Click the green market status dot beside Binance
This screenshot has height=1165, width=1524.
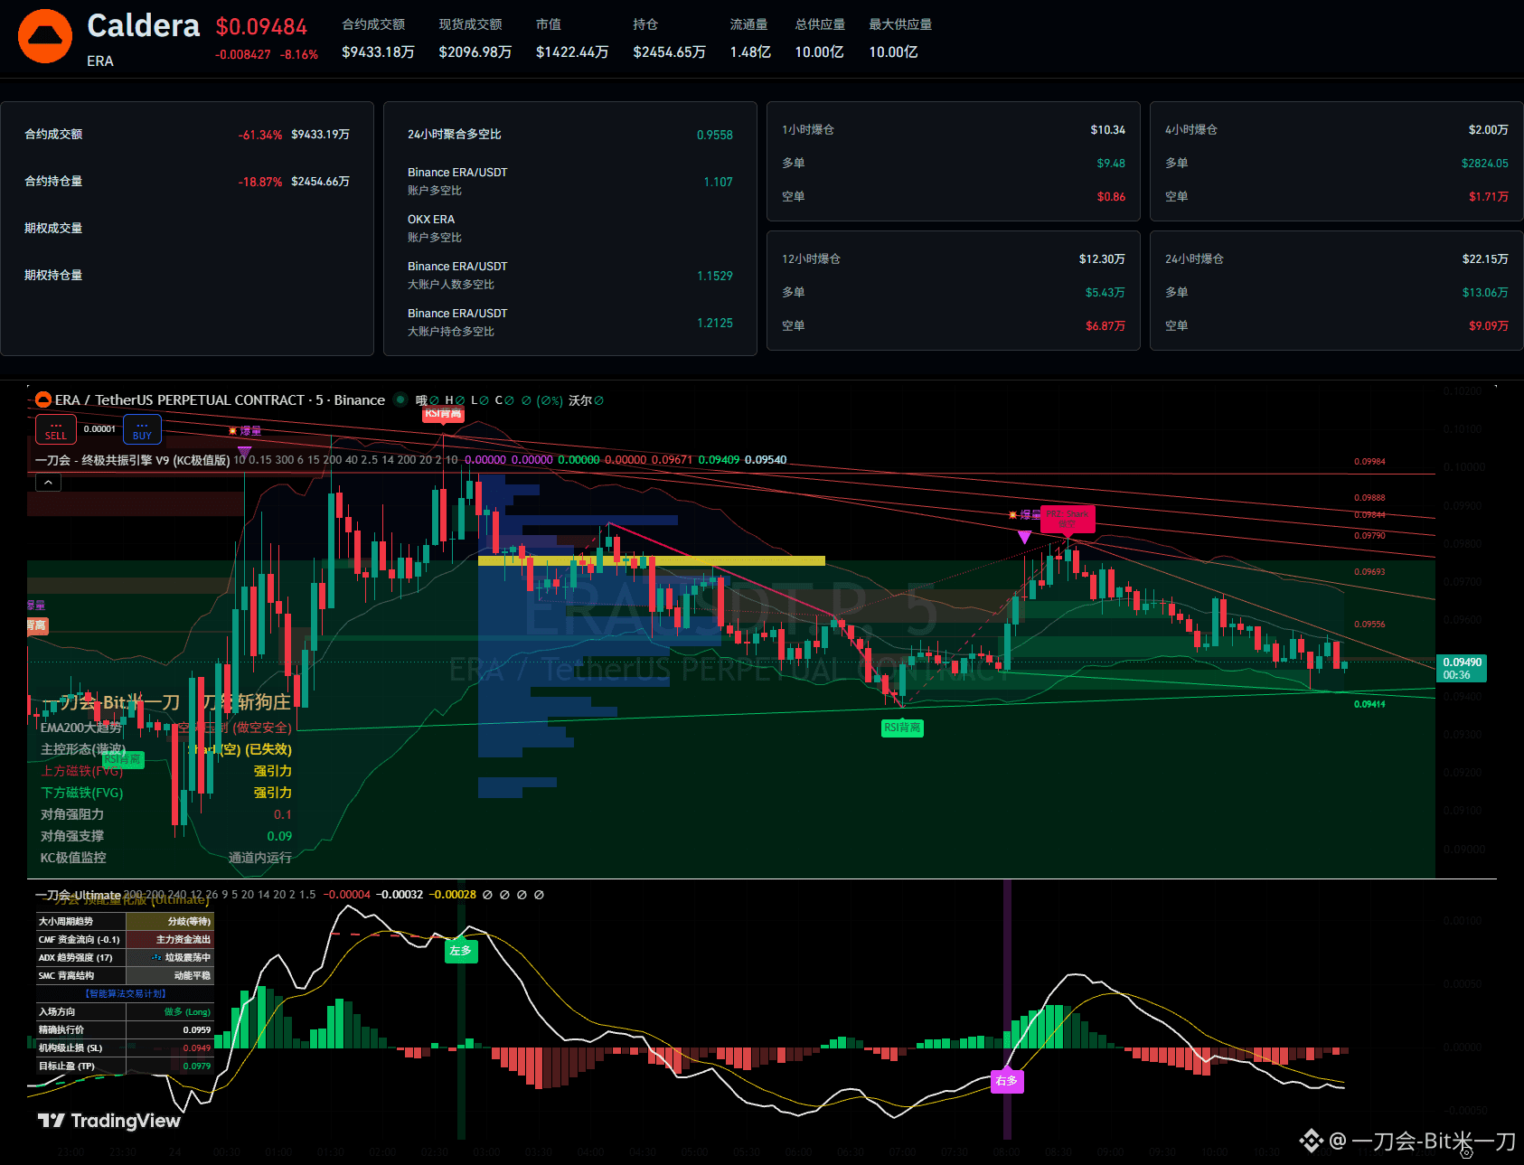pyautogui.click(x=400, y=399)
